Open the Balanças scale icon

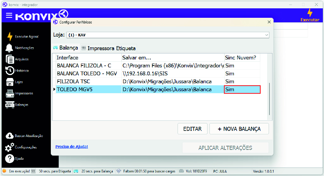pyautogui.click(x=10, y=105)
